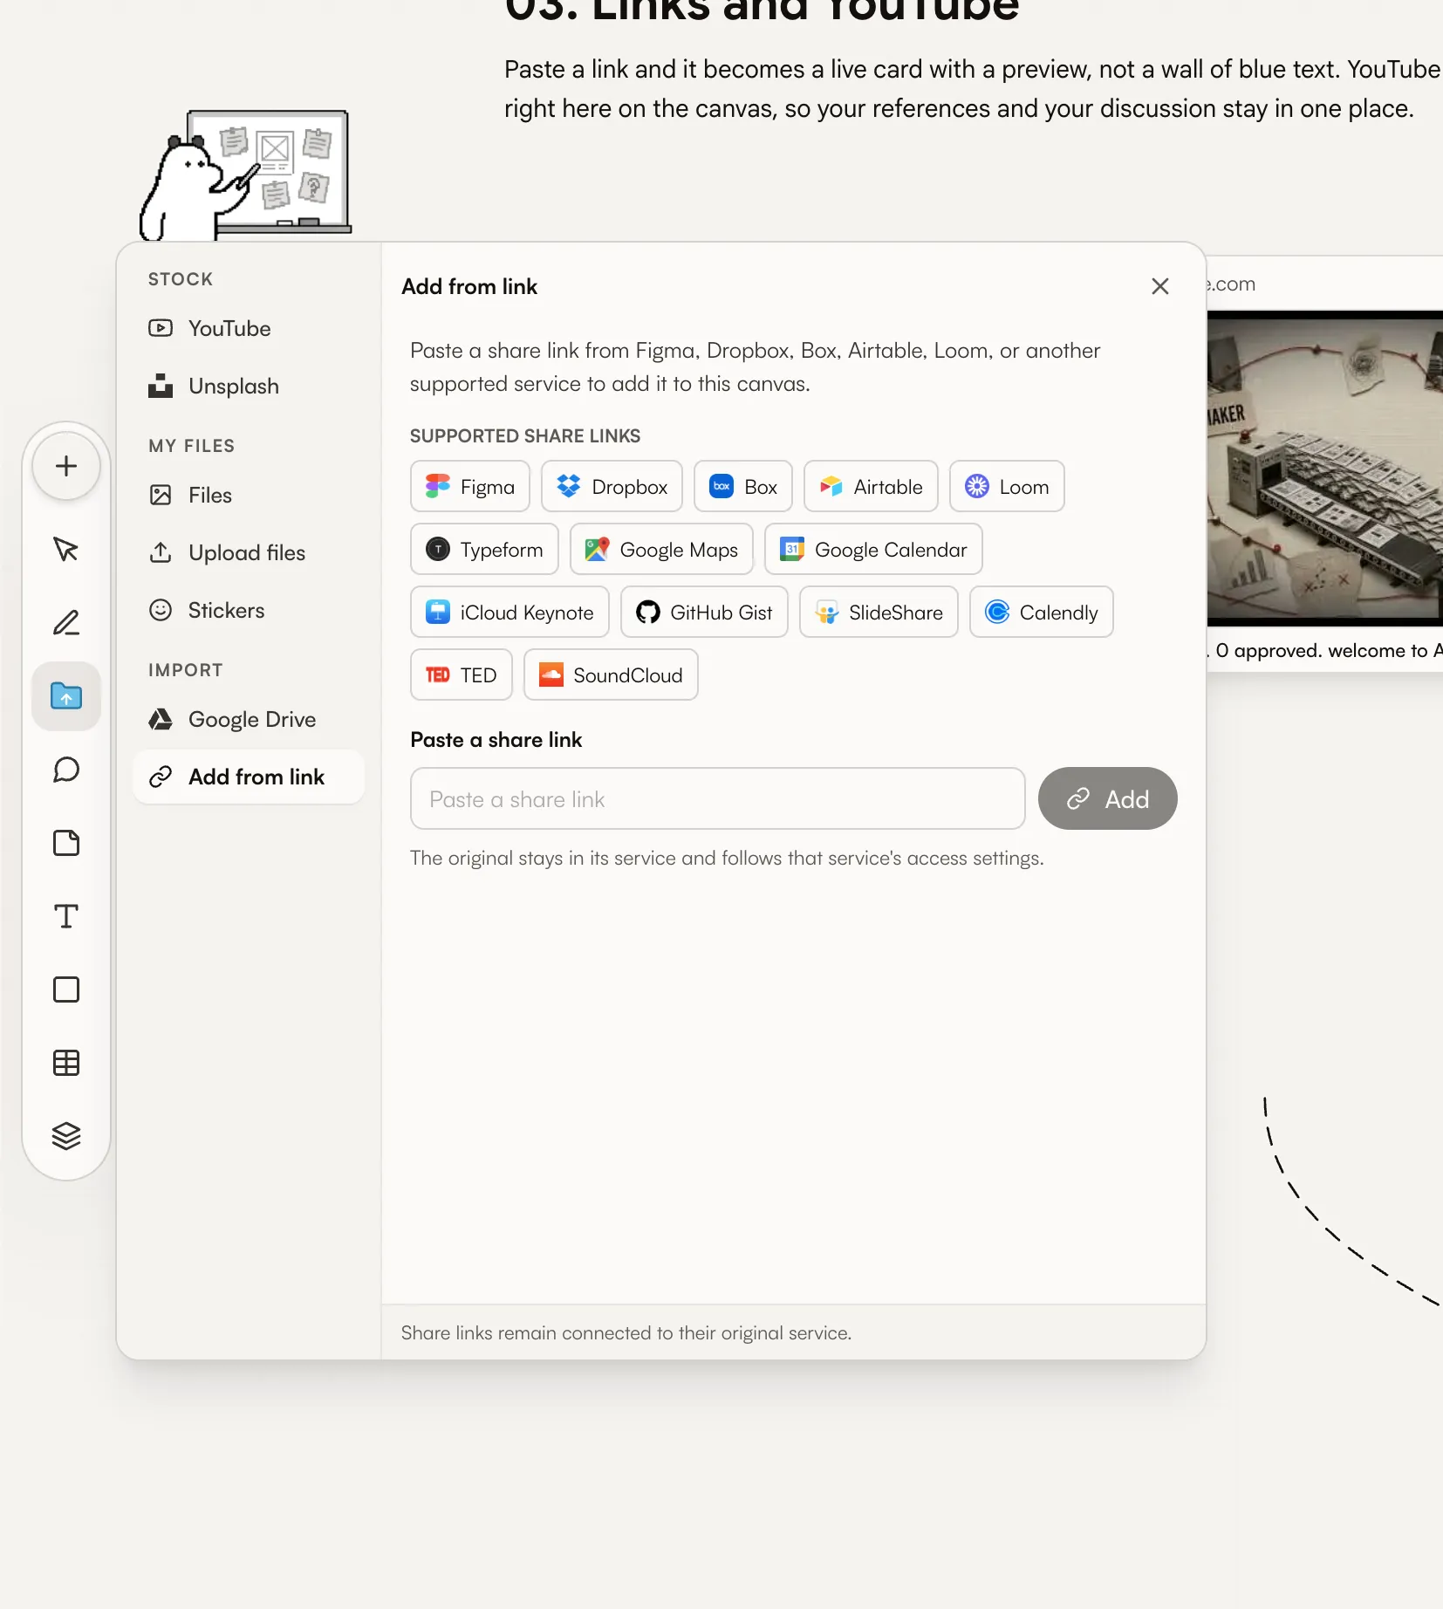Select the comment bubble tool

tap(66, 770)
